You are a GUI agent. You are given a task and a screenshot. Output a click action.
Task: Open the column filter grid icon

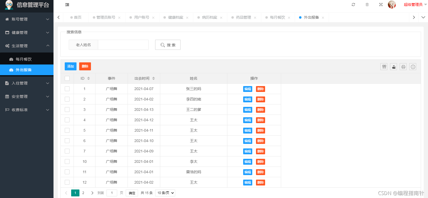(384, 67)
